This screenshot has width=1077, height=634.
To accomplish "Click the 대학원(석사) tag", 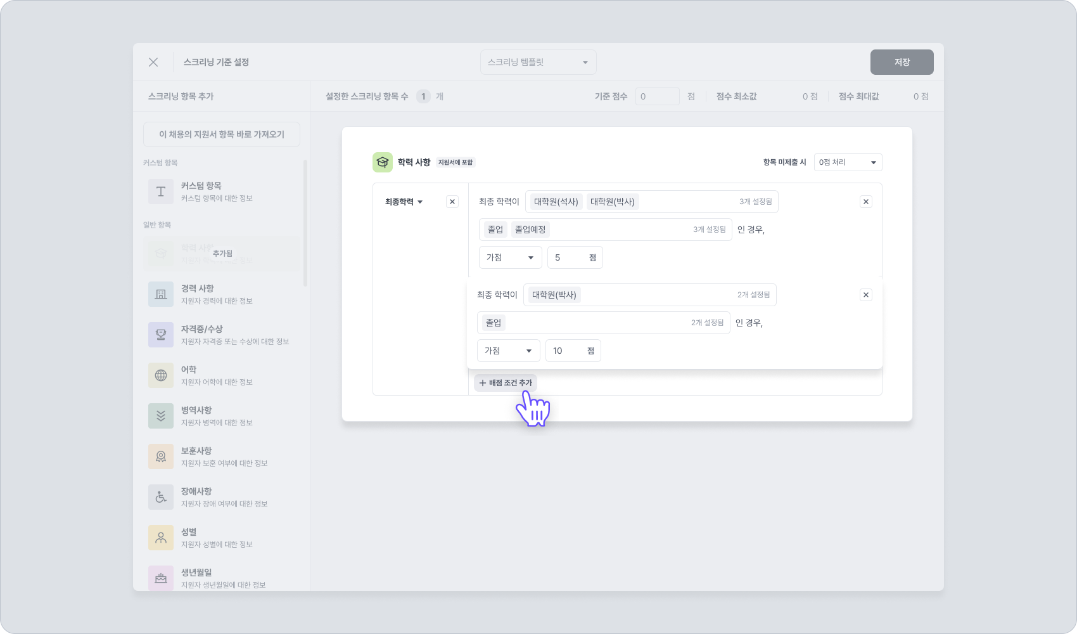I will [x=556, y=202].
